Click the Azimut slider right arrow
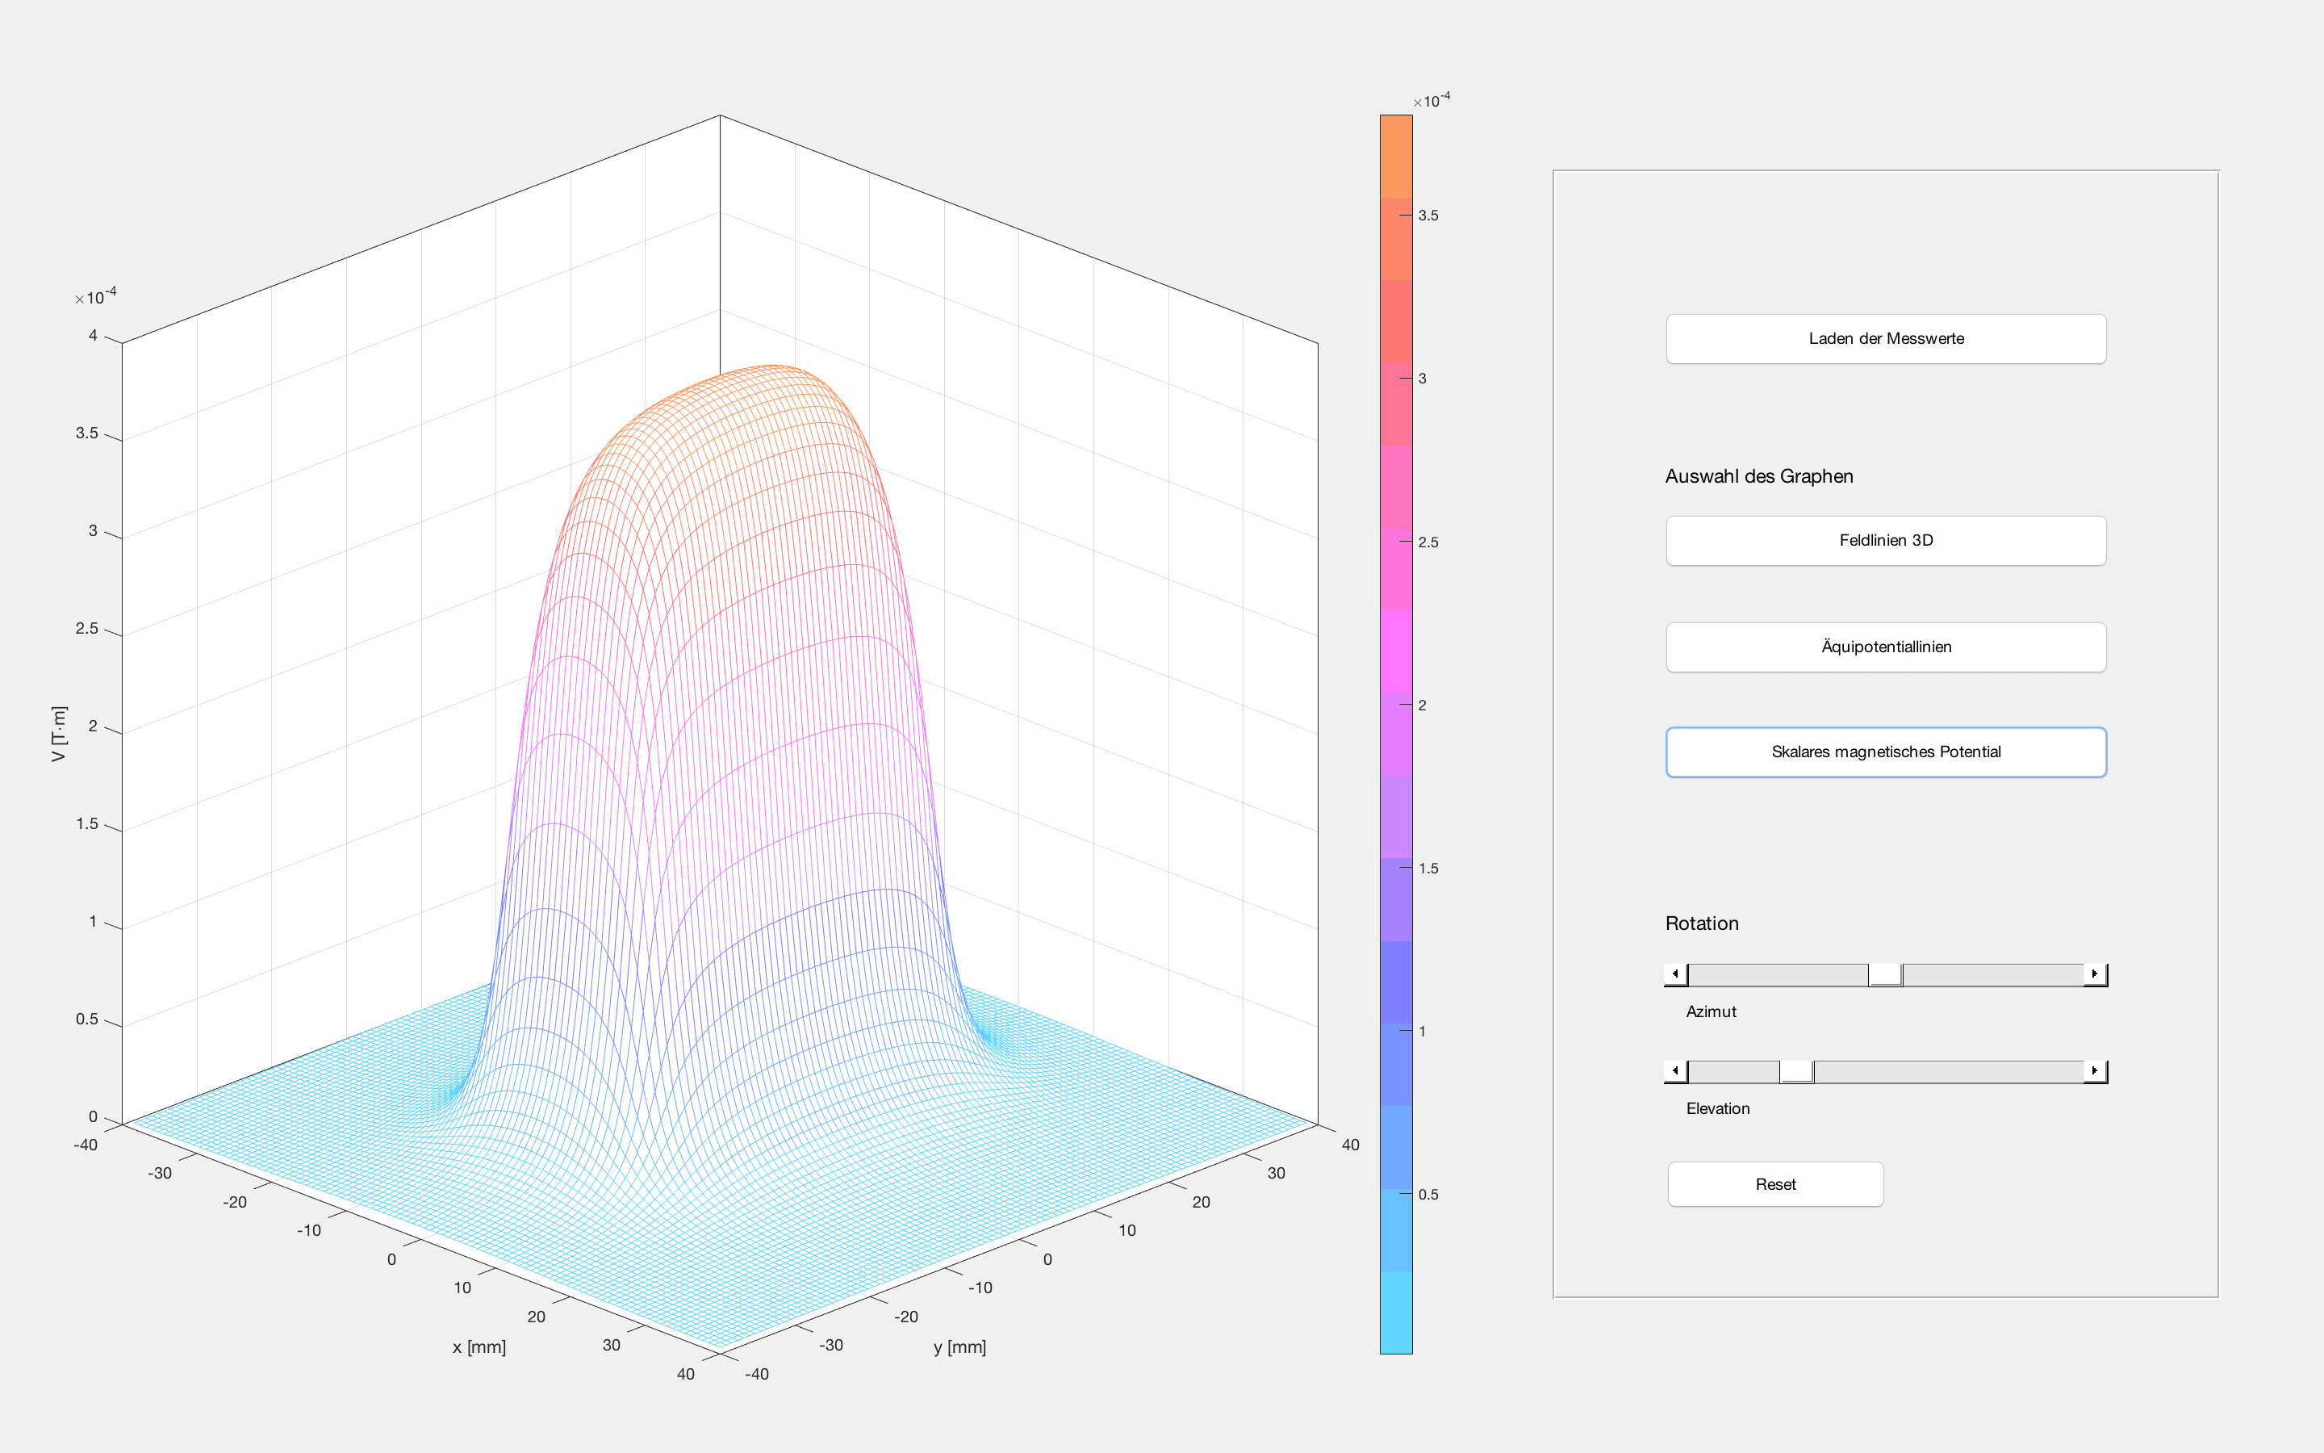2324x1453 pixels. click(x=2095, y=974)
